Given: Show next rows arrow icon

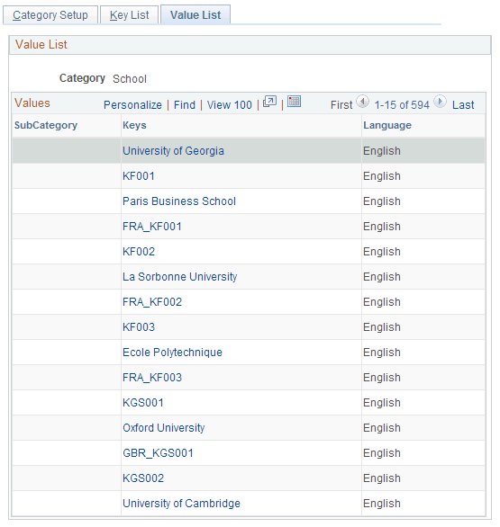Looking at the screenshot, I should pyautogui.click(x=440, y=102).
